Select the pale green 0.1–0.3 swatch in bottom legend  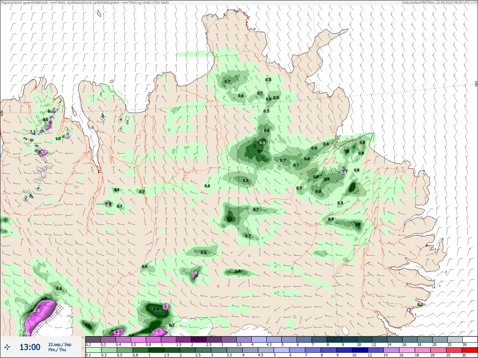93,350
